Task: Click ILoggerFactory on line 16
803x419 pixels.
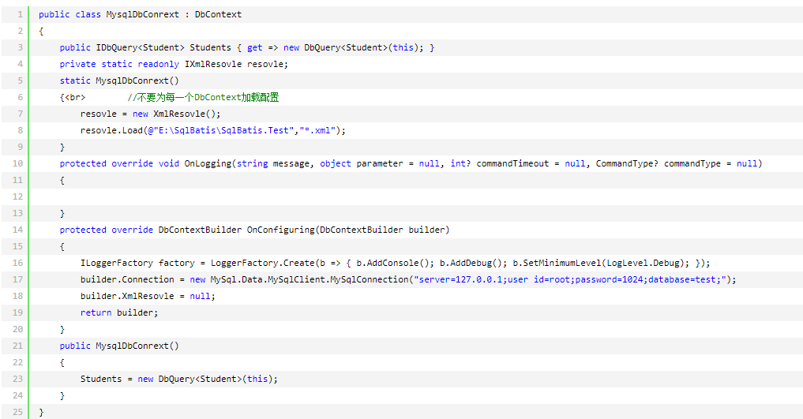Action: coord(117,263)
